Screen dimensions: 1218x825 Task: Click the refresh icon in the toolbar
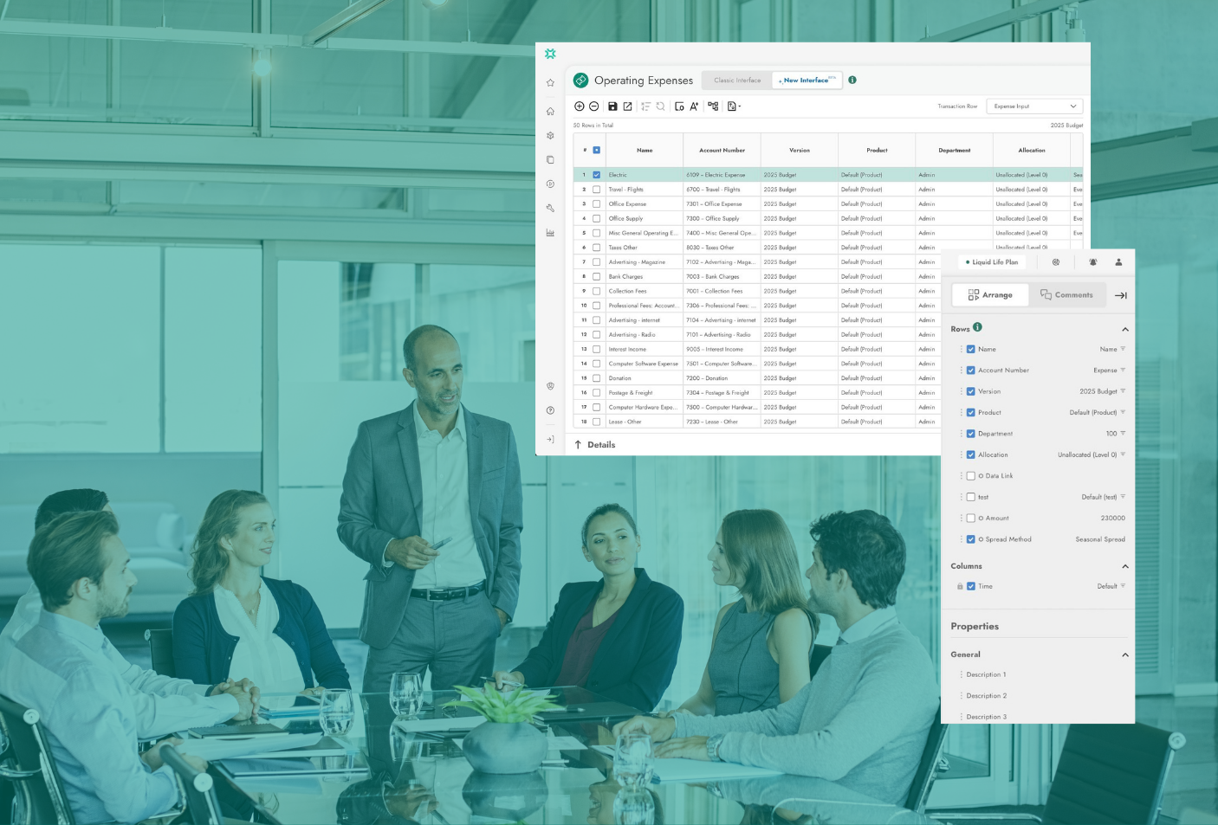click(661, 106)
